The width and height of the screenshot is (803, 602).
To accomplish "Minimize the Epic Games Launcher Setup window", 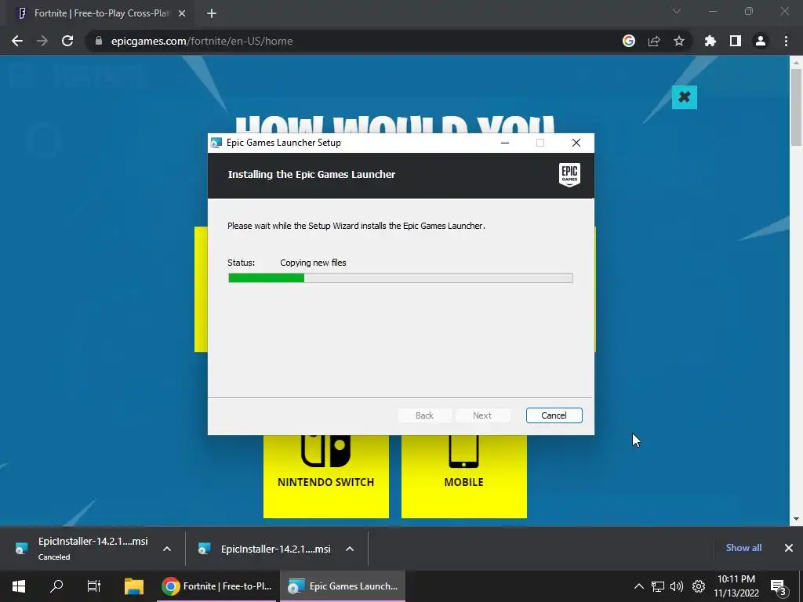I will coord(505,143).
